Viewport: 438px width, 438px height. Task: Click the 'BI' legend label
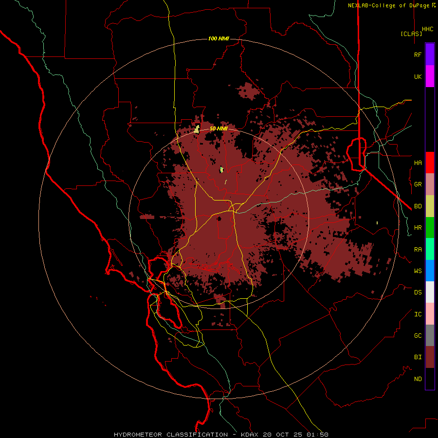click(x=418, y=357)
